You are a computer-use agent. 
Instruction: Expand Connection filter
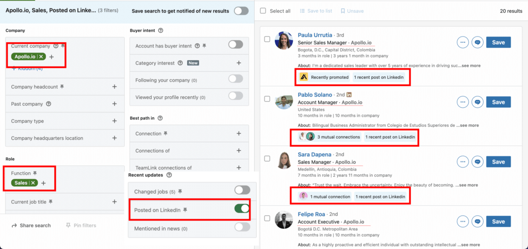[239, 134]
